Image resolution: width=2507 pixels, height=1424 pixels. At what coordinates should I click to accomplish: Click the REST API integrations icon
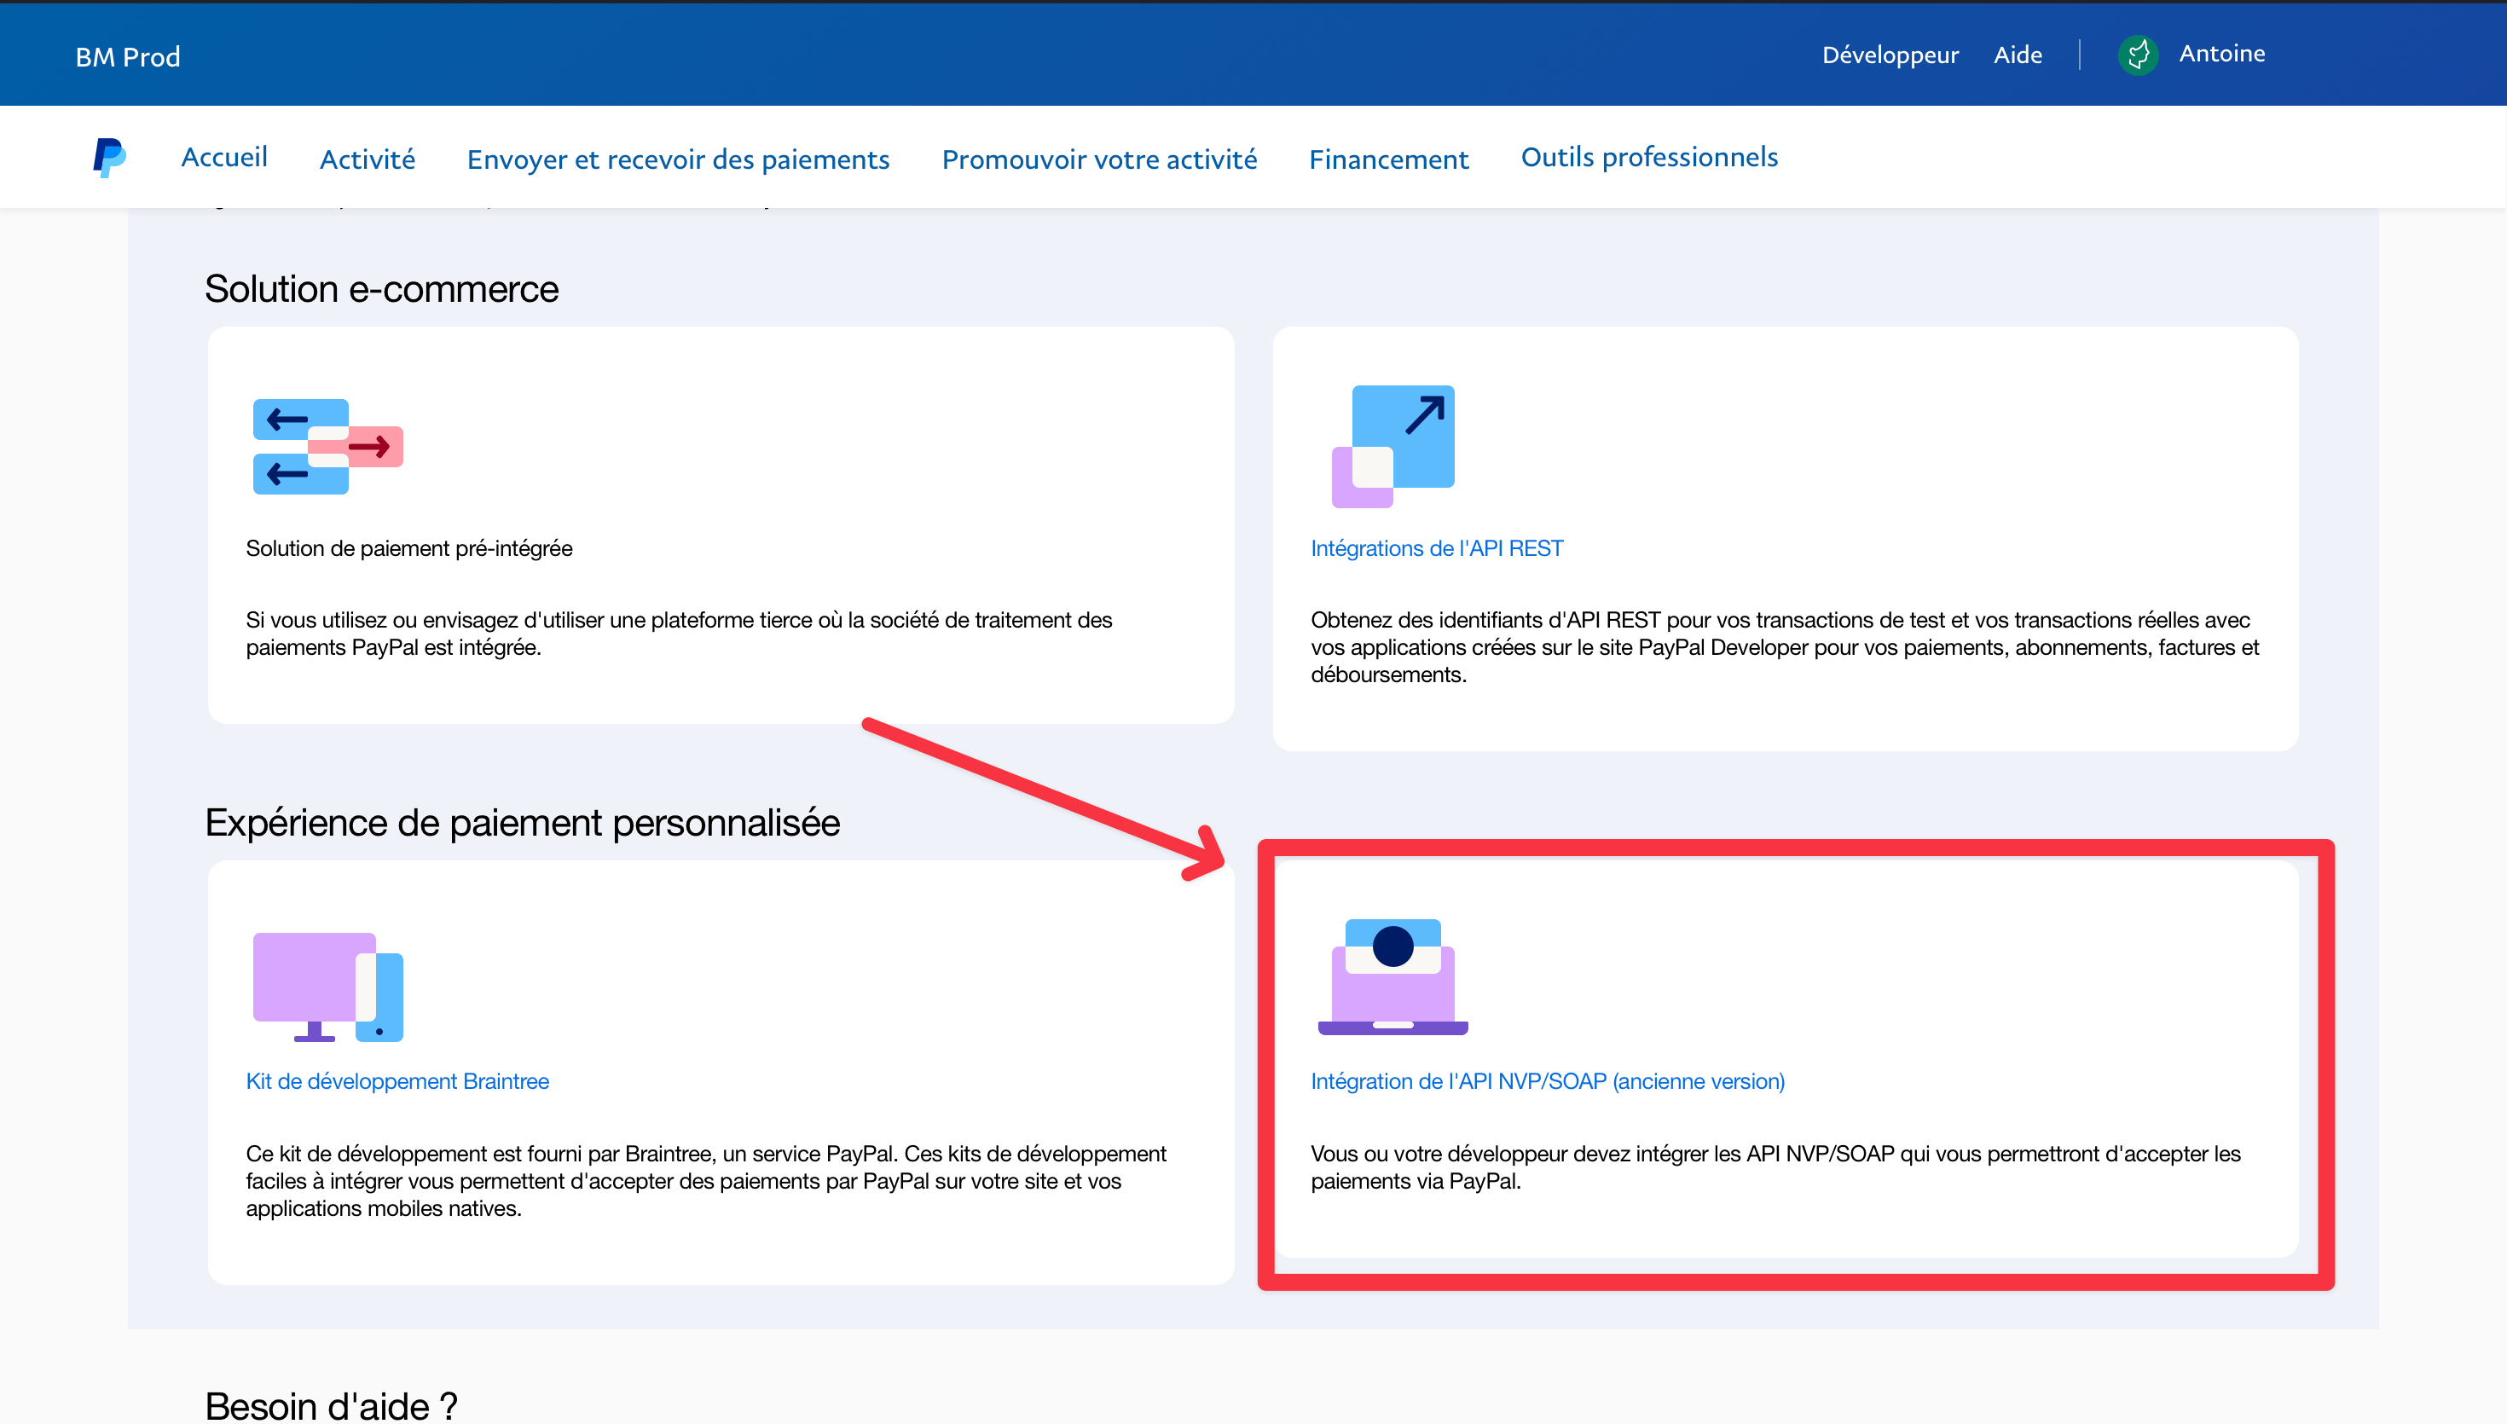pos(1392,446)
